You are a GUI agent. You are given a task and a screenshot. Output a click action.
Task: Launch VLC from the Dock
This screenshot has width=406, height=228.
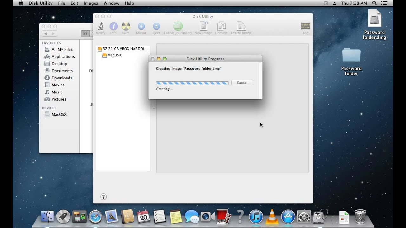272,217
